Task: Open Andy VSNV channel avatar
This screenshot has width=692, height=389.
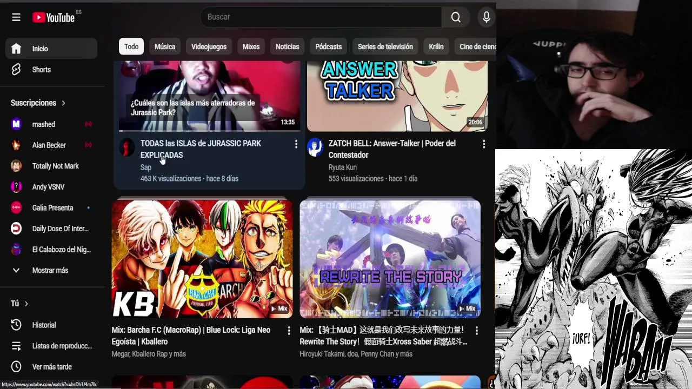Action: pos(16,187)
